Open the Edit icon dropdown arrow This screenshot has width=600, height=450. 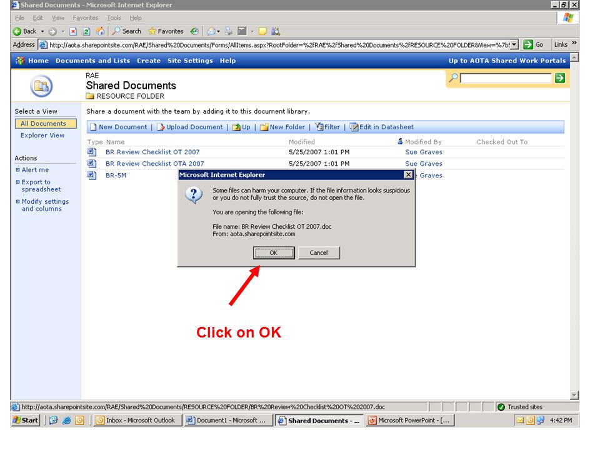pos(252,31)
